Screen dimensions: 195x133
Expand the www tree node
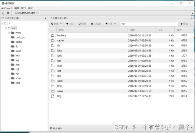tap(9, 33)
